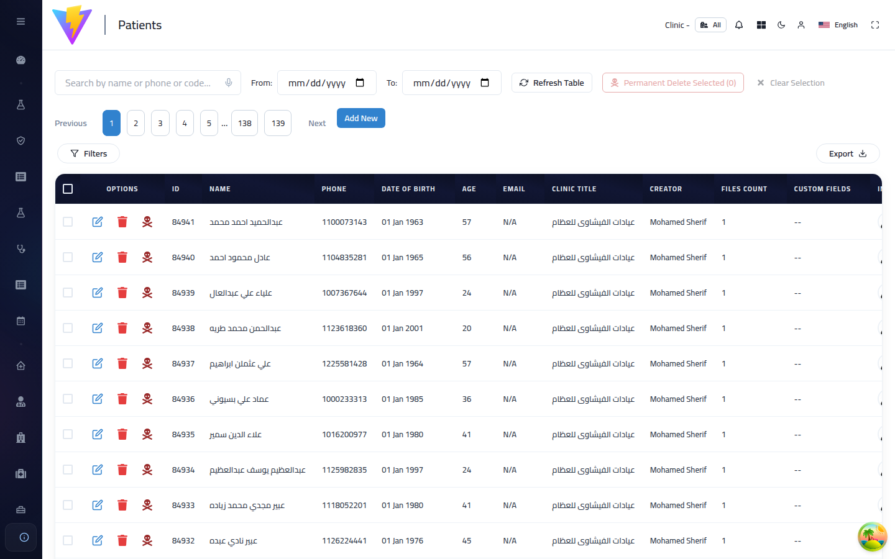Go to Next page
This screenshot has height=559, width=895.
[317, 123]
